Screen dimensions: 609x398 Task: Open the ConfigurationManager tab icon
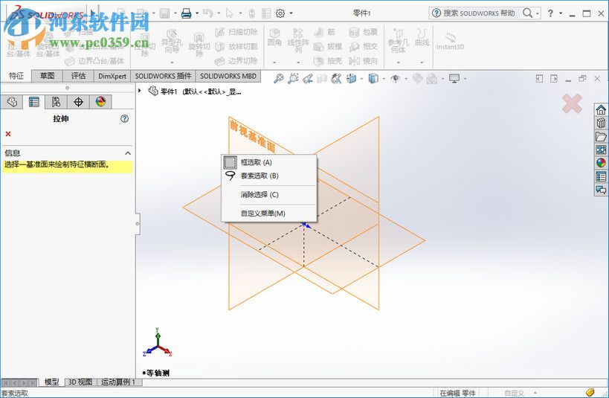(56, 102)
